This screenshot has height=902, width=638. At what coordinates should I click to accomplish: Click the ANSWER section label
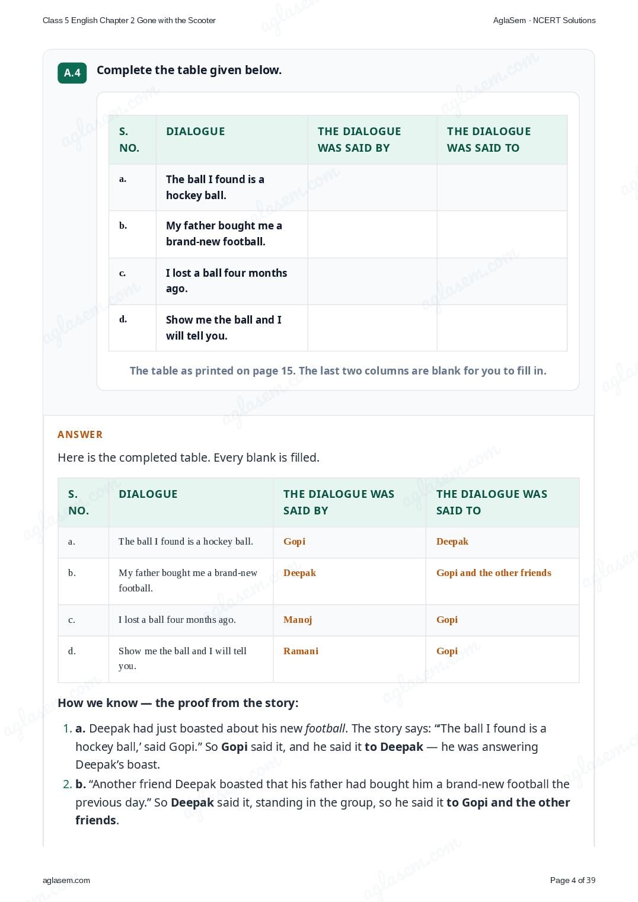pos(80,434)
